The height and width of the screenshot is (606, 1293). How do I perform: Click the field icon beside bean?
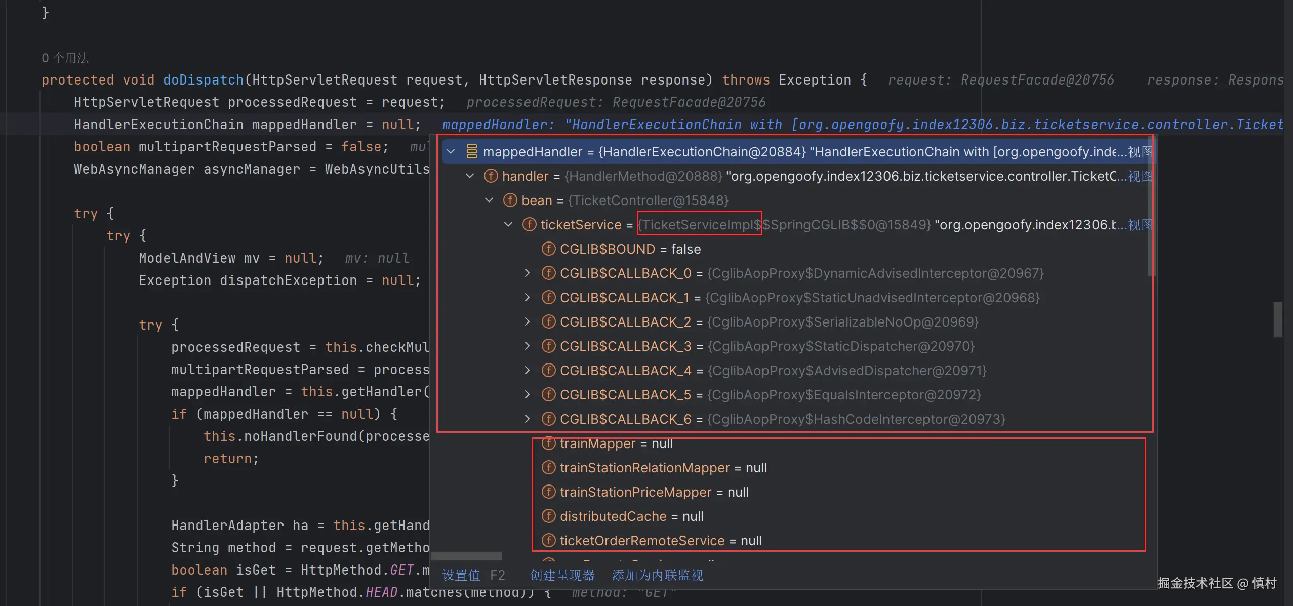click(510, 200)
